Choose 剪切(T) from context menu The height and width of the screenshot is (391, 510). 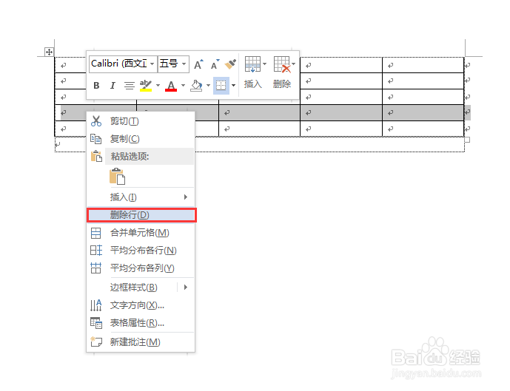141,121
